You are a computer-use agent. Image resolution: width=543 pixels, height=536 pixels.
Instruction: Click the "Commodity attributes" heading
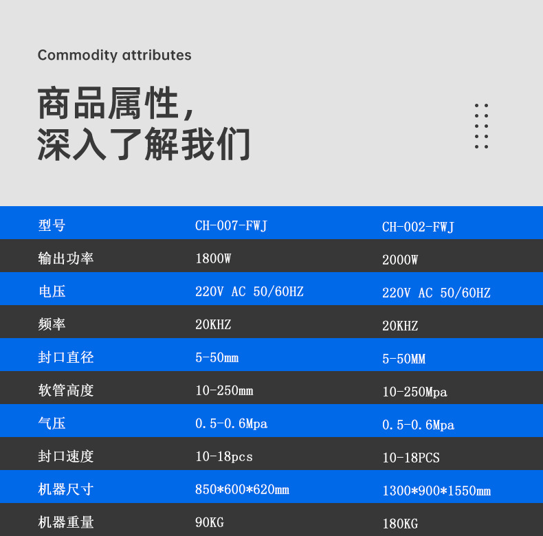[114, 55]
